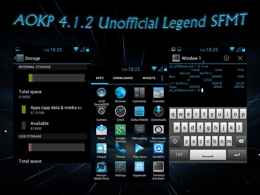The height and width of the screenshot is (195, 260).
Task: Tap the q key
Action: click(173, 114)
